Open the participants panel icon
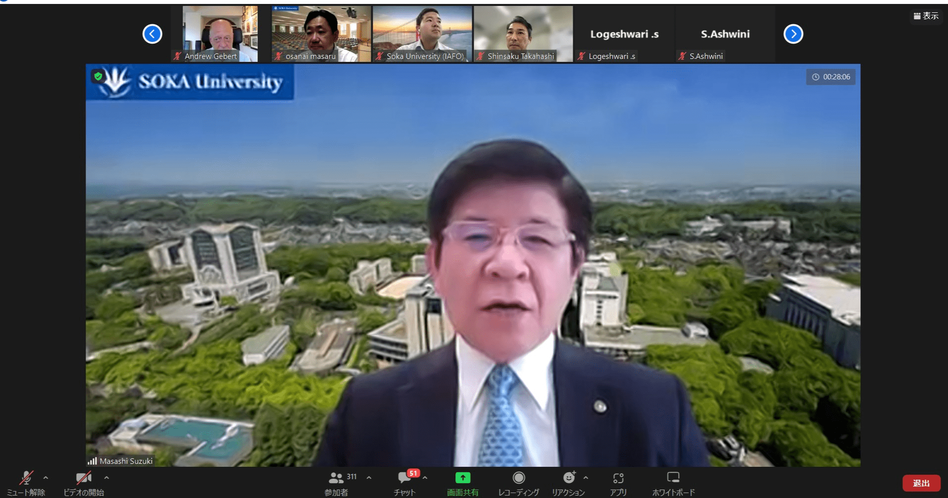948x498 pixels. (x=337, y=478)
